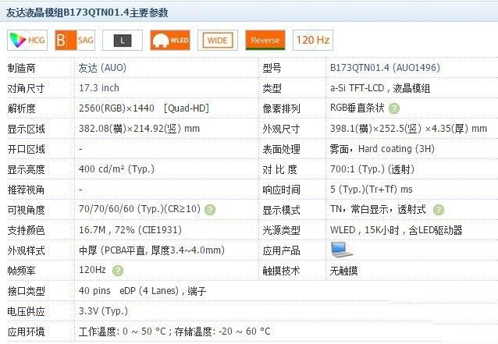
Task: Open help icon beside RGB垂直条状
Action: click(394, 108)
